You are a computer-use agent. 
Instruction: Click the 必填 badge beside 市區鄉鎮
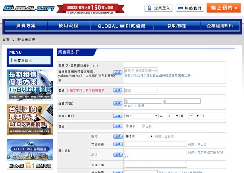tap(118, 144)
